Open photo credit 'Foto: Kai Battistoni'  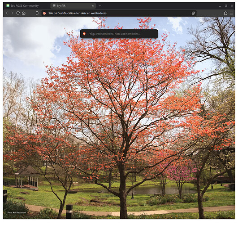pyautogui.click(x=17, y=212)
